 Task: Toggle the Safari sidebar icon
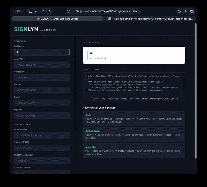tap(30, 11)
